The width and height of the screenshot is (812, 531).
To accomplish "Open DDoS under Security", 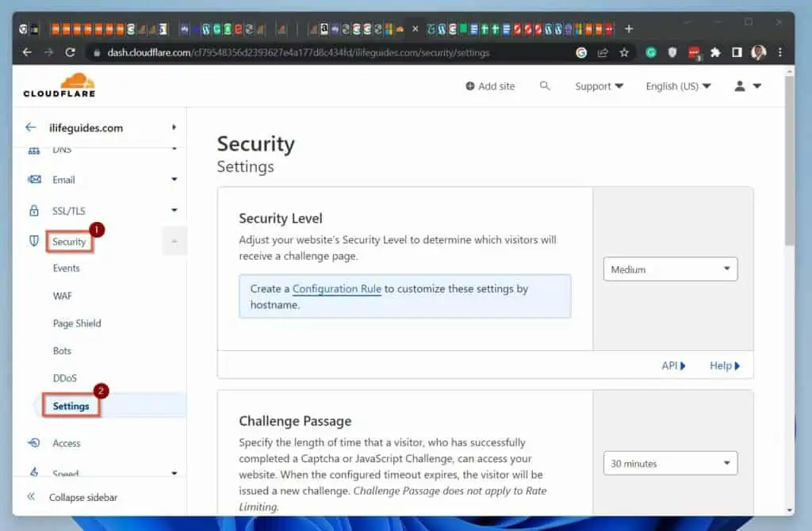I will coord(65,378).
